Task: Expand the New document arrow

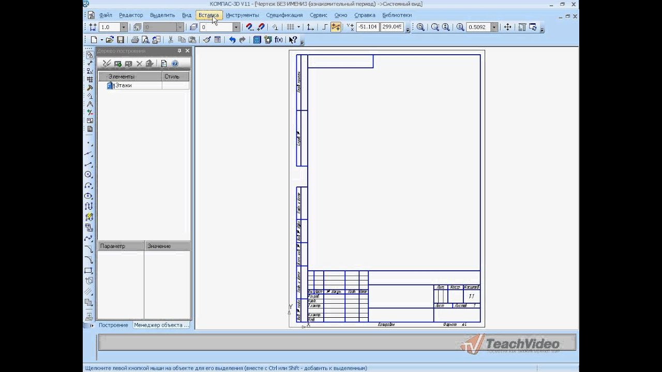Action: point(102,40)
